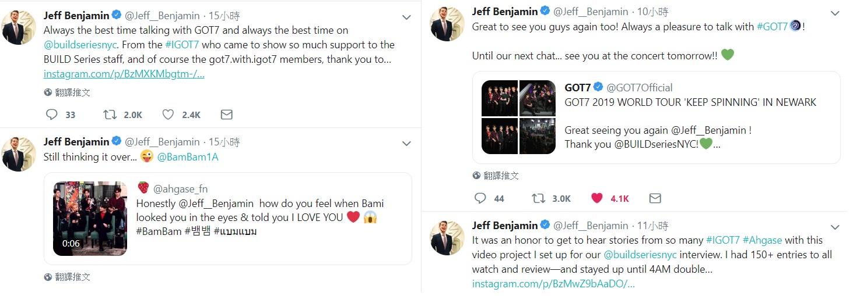860x296 pixels.
Task: Follow the #IGOT7 hashtag in the 11-hour tweet
Action: tap(722, 240)
